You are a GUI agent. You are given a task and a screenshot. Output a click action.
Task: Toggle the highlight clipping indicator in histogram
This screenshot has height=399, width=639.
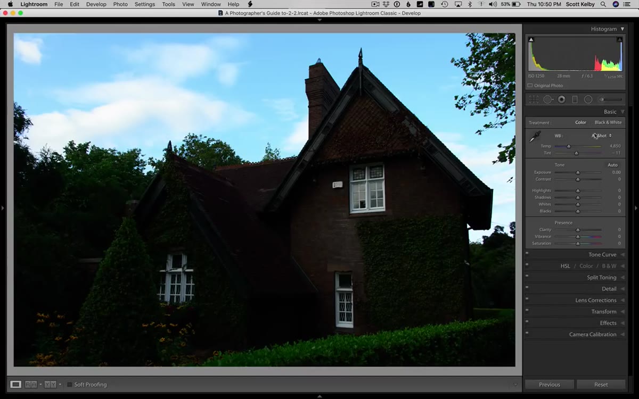click(x=619, y=39)
